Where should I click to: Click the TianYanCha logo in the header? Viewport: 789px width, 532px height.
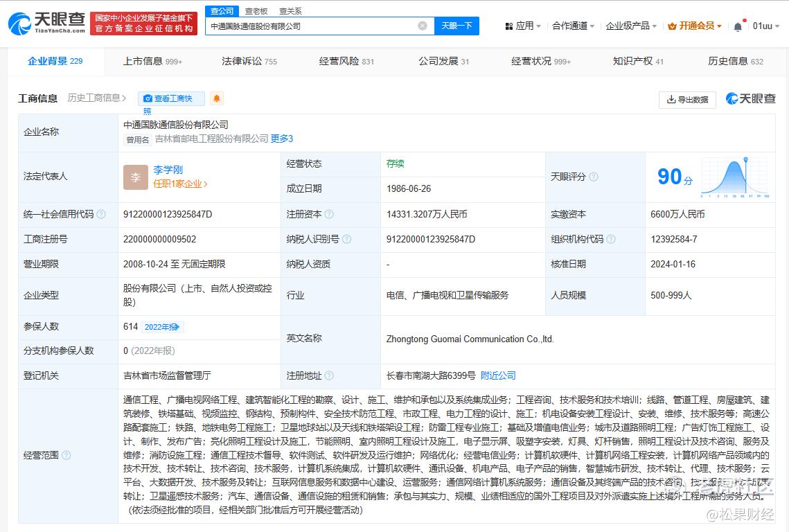coord(46,24)
